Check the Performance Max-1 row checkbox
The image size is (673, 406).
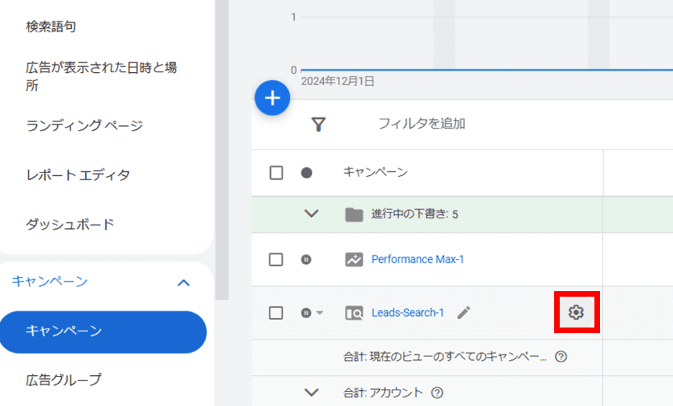point(275,260)
